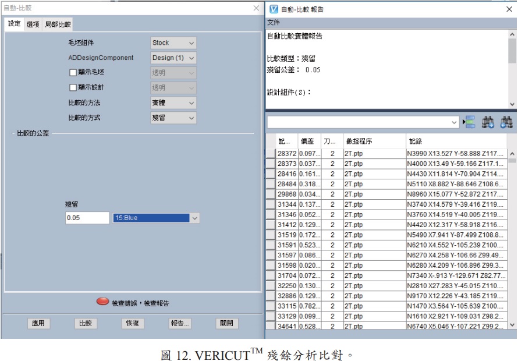The width and height of the screenshot is (518, 361).
Task: Click the first binoculars find icon
Action: click(x=488, y=122)
